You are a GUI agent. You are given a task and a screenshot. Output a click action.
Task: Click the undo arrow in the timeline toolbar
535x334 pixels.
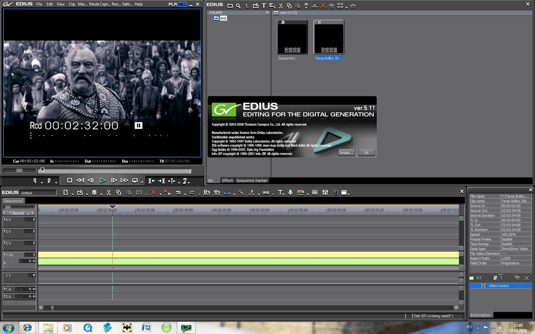[178, 192]
